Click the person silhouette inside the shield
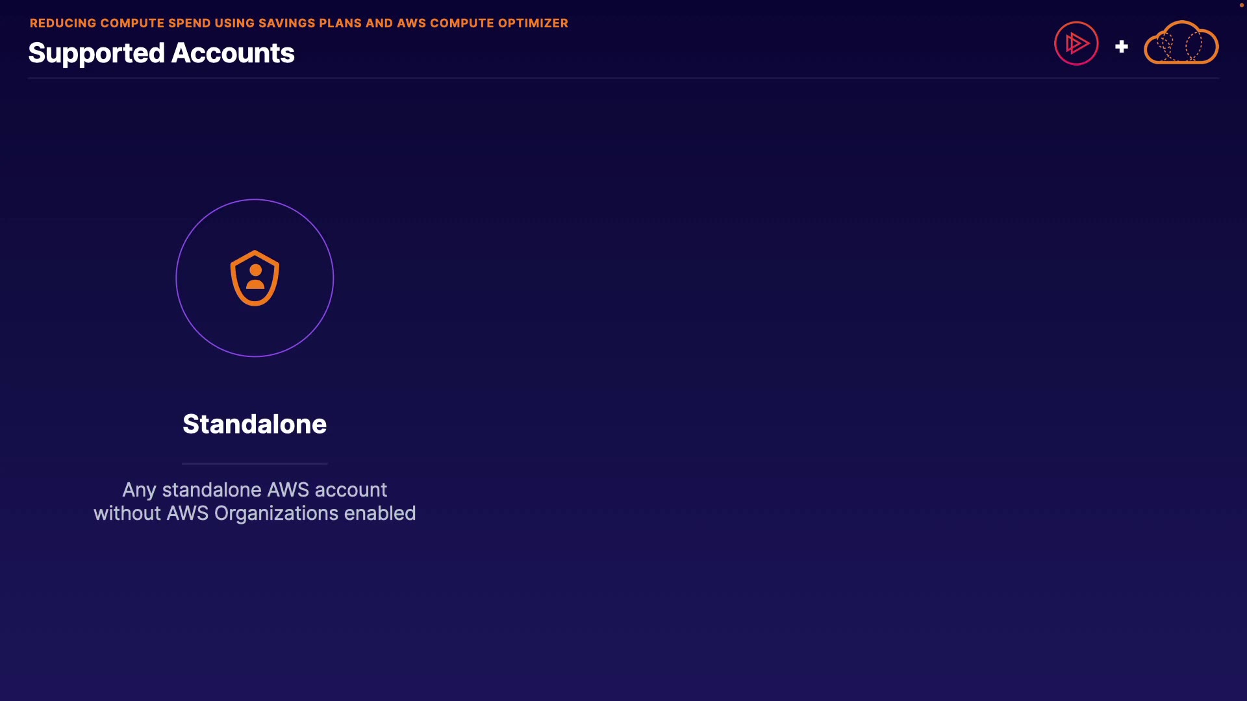 255,277
